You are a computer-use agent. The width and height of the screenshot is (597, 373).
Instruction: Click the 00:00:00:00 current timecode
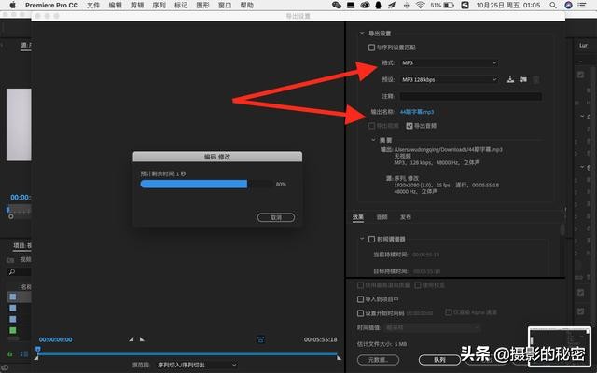point(56,339)
